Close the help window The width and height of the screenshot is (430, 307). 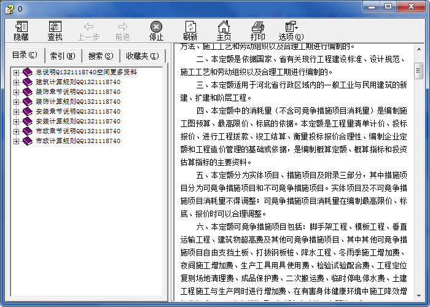click(411, 7)
